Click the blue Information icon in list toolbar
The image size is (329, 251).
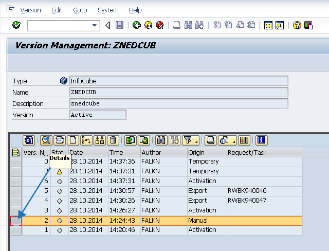[262, 140]
